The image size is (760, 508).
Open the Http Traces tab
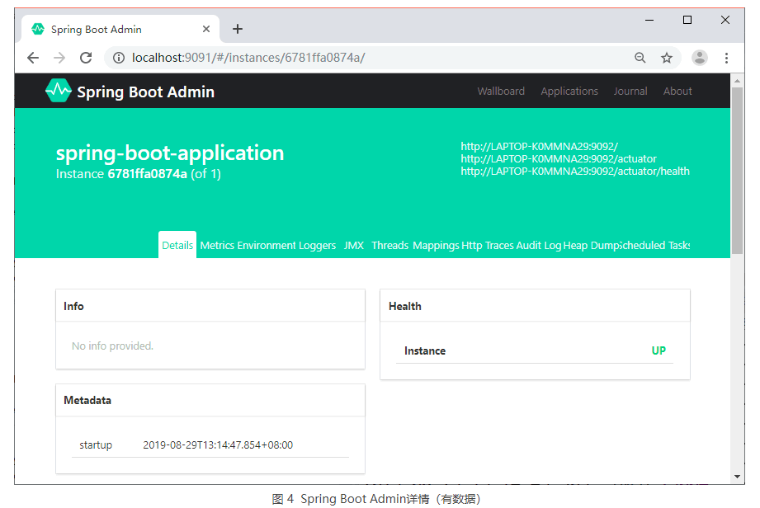487,246
